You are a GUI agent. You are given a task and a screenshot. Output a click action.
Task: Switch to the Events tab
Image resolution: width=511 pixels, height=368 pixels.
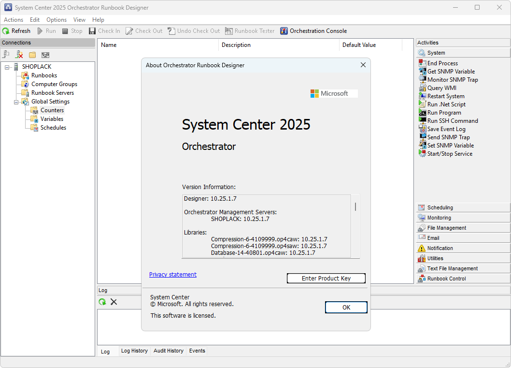(x=197, y=351)
